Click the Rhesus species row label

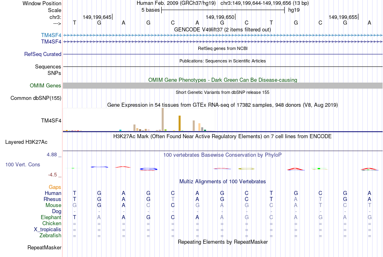(52, 199)
